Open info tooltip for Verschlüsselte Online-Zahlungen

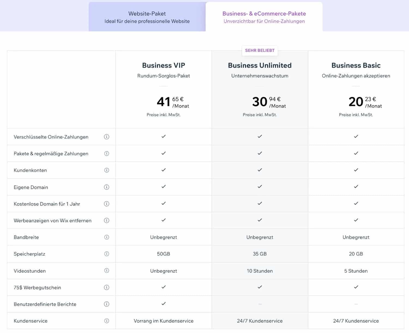coord(107,137)
